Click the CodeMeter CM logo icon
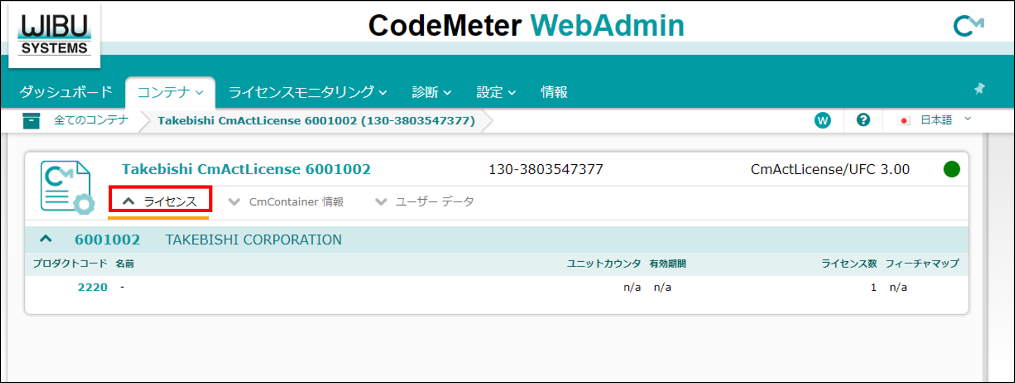 pos(968,25)
